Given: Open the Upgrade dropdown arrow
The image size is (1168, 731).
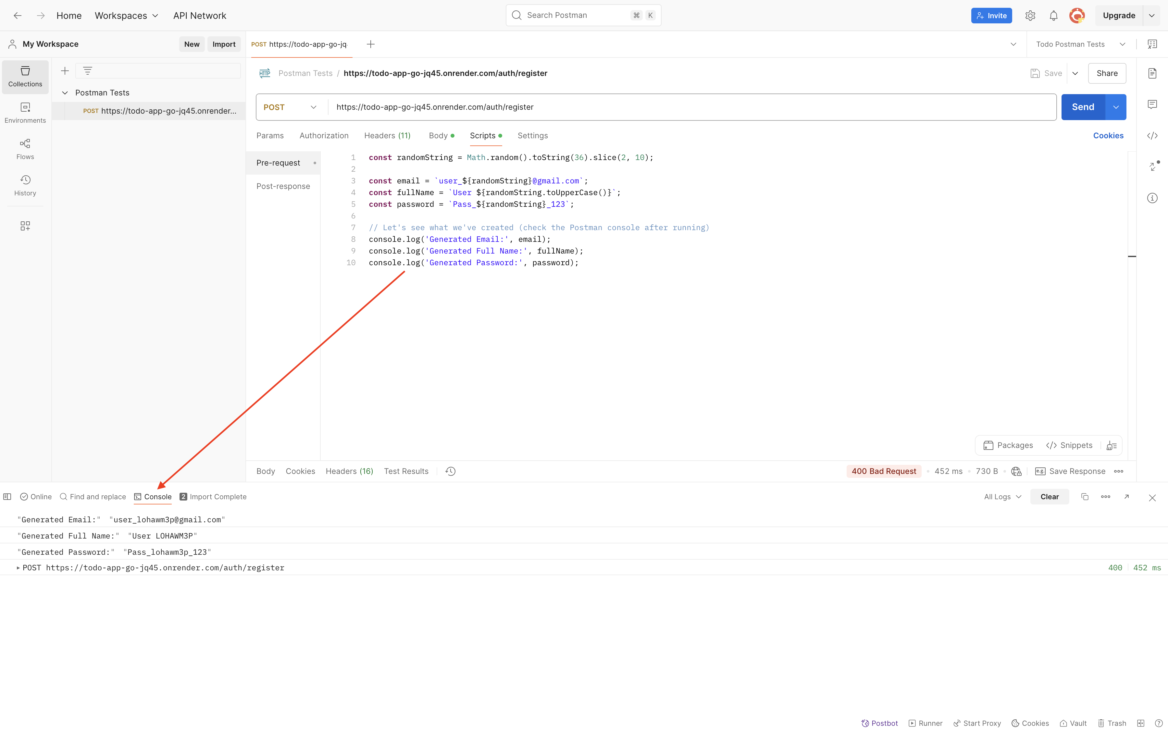Looking at the screenshot, I should 1151,16.
